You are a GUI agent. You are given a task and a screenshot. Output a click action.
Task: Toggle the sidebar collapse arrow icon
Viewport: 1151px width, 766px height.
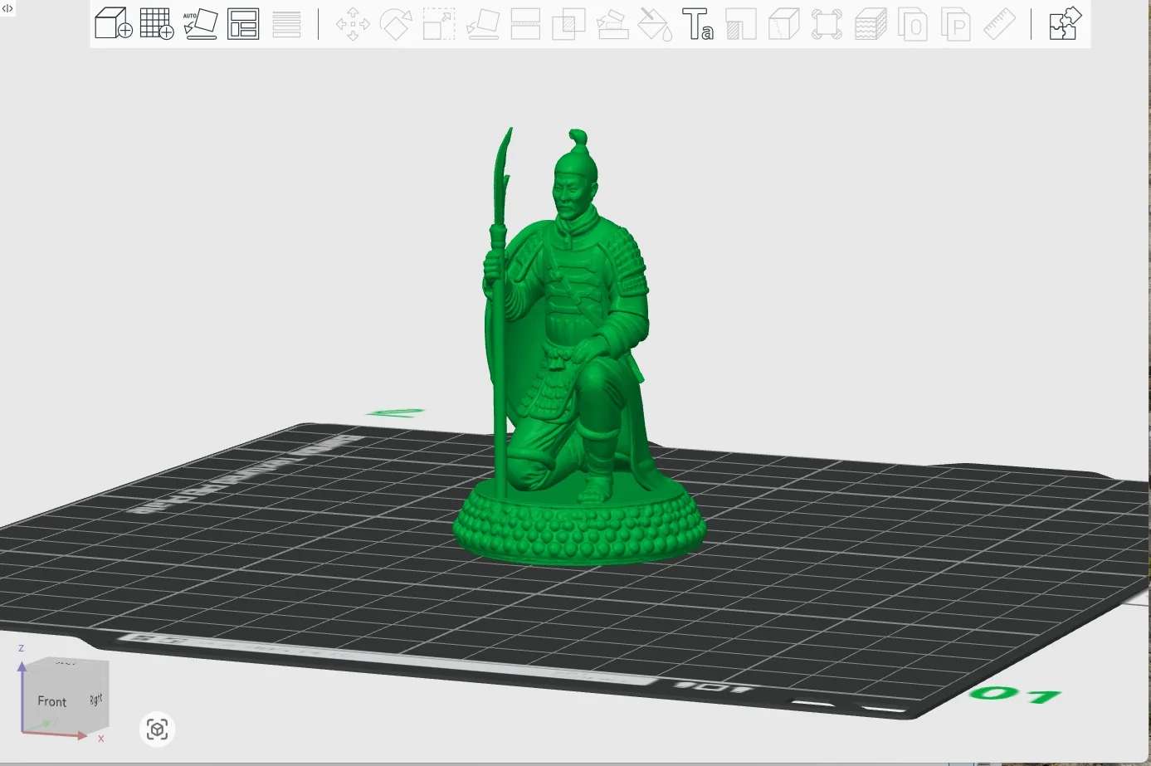[8, 8]
